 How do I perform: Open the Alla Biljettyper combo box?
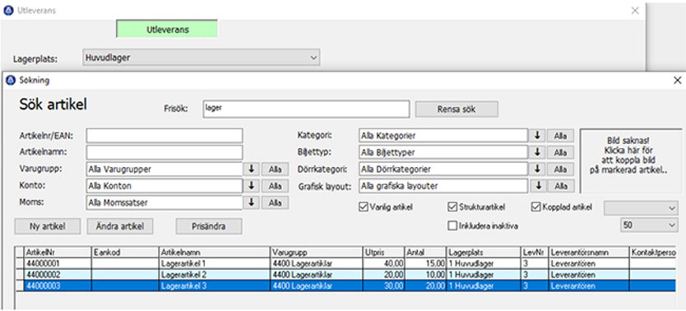pos(443,153)
